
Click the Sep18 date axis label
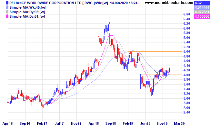pos(111,123)
